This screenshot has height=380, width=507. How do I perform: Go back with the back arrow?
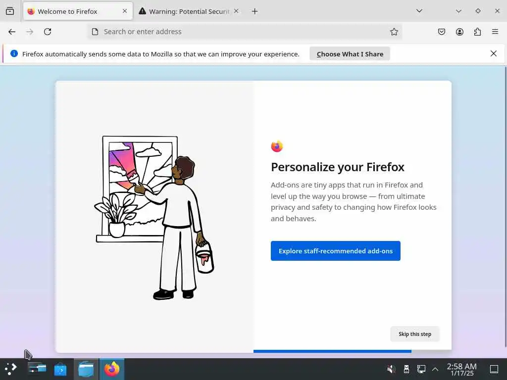[x=12, y=32]
